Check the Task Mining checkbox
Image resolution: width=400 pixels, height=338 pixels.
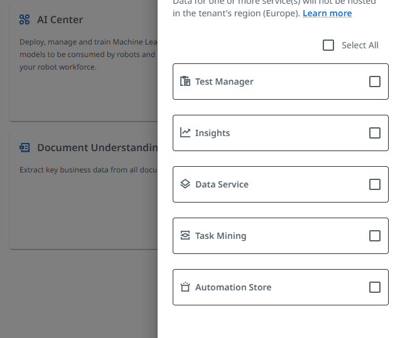coord(375,236)
